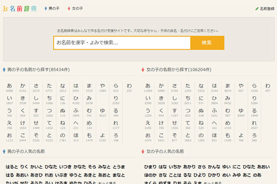Viewport: 277px width, 184px height.
Task: Open the popular girls' name ほのか
Action: click(150, 175)
